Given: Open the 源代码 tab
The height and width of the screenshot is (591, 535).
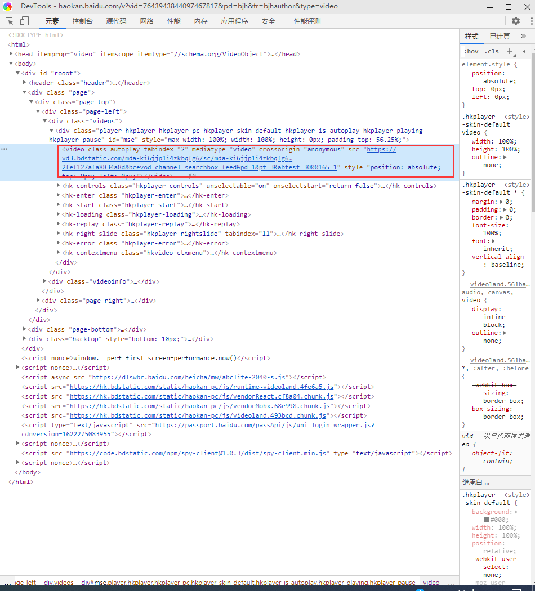Looking at the screenshot, I should 116,21.
